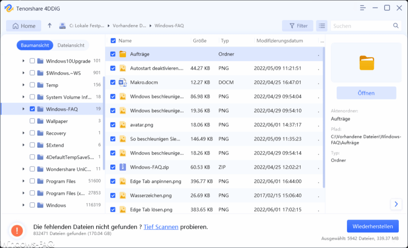
Task: Follow the Tief Scannen link
Action: [x=161, y=227]
